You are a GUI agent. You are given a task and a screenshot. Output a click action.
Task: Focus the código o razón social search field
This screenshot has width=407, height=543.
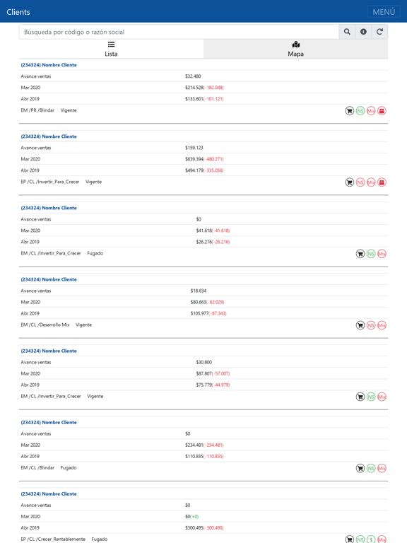point(179,32)
